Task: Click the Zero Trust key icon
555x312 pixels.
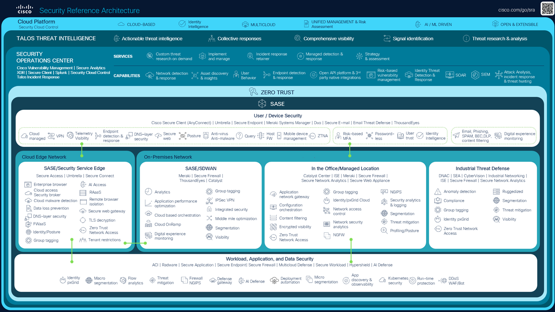Action: pyautogui.click(x=253, y=92)
